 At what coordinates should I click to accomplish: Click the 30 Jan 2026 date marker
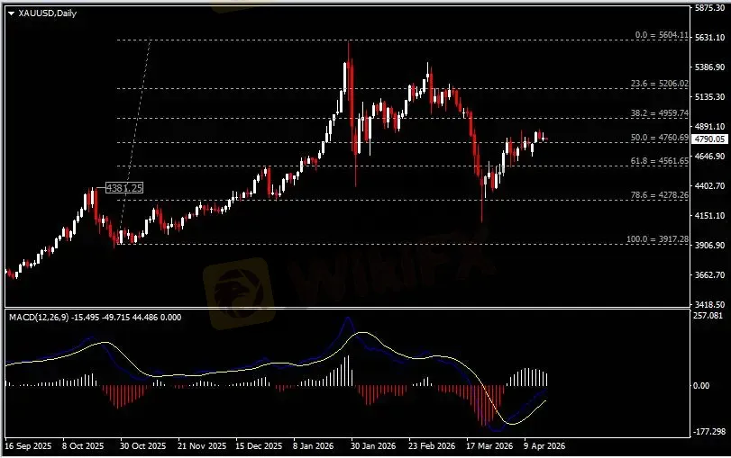(x=373, y=445)
